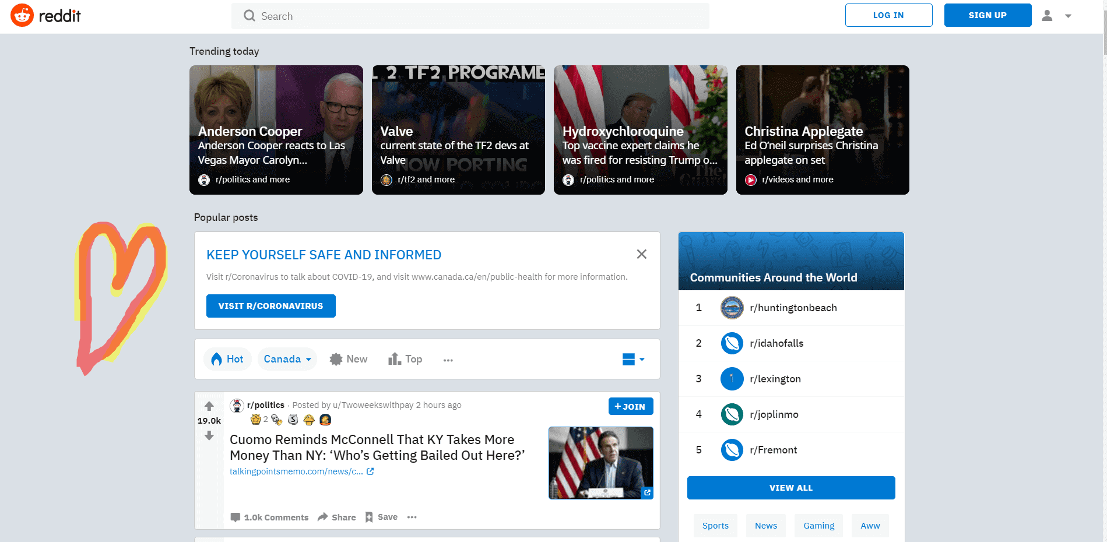Click the News category chip
This screenshot has width=1107, height=542.
766,526
